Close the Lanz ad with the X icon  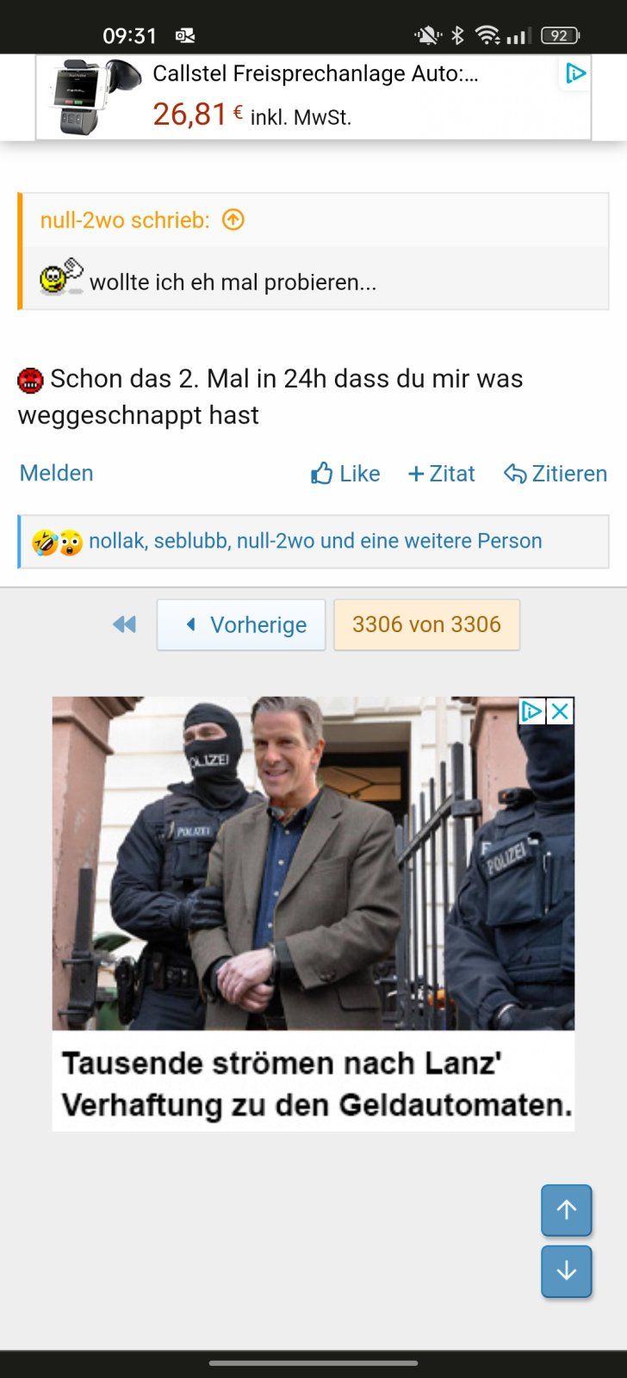(x=560, y=711)
